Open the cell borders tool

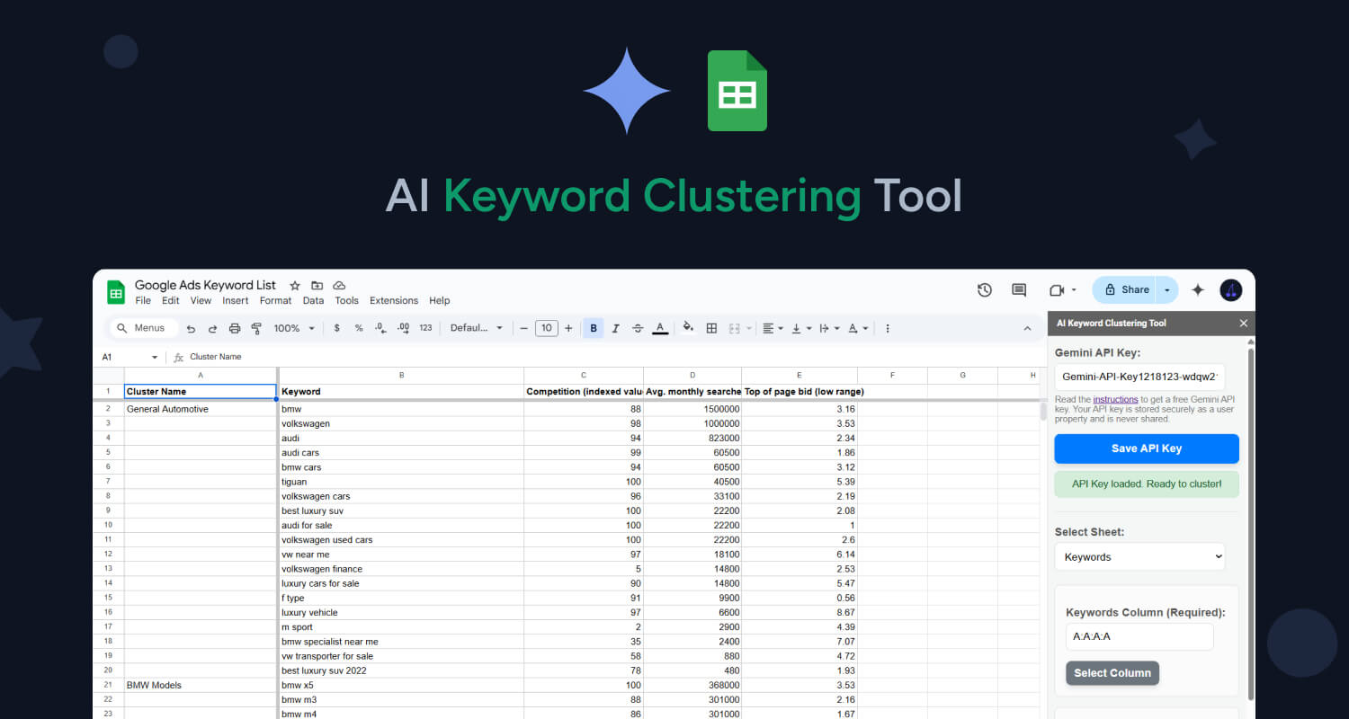click(711, 329)
